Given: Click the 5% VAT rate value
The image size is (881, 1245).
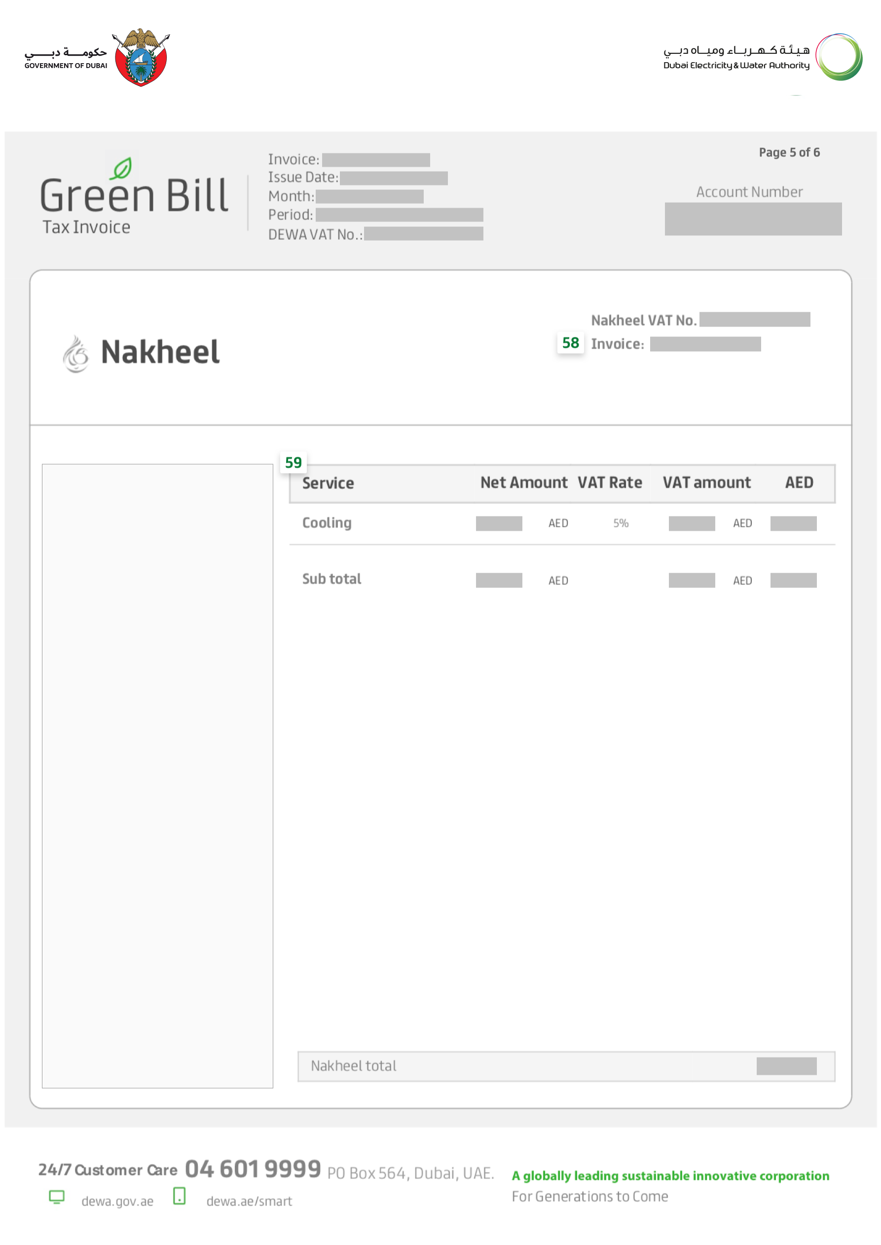Looking at the screenshot, I should click(x=621, y=523).
